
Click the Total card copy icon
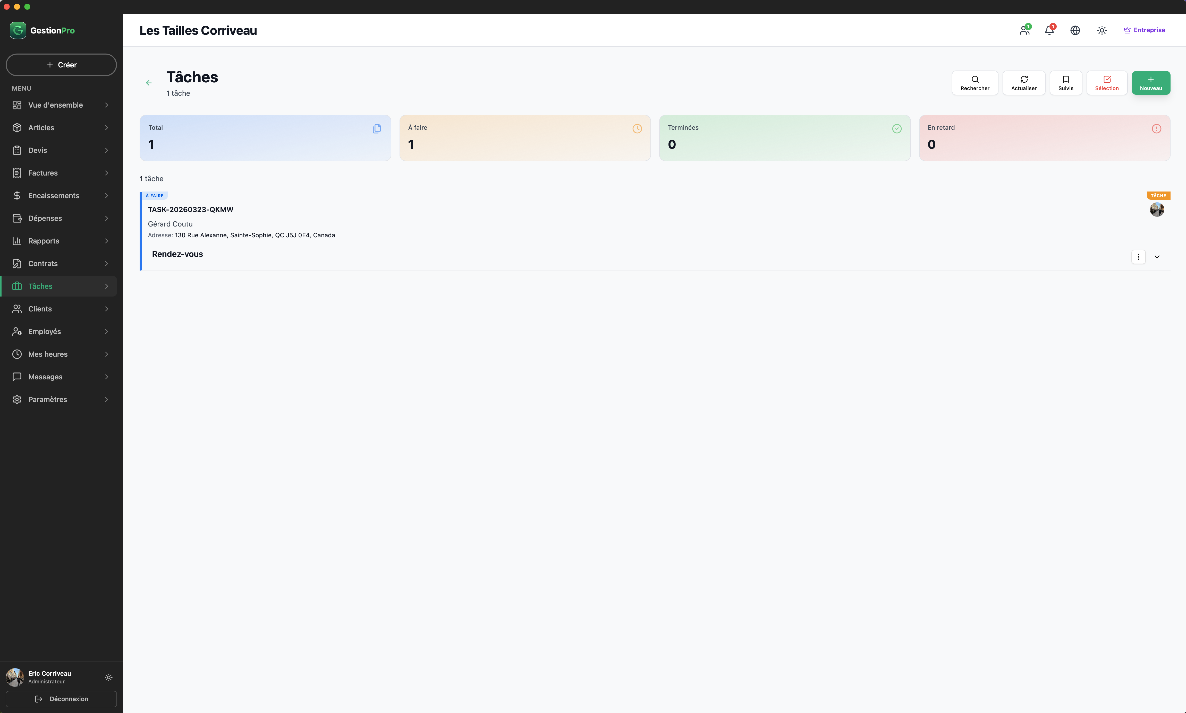377,128
